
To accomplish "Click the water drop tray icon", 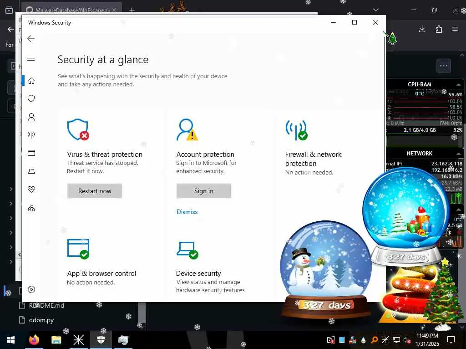I will pos(363,340).
